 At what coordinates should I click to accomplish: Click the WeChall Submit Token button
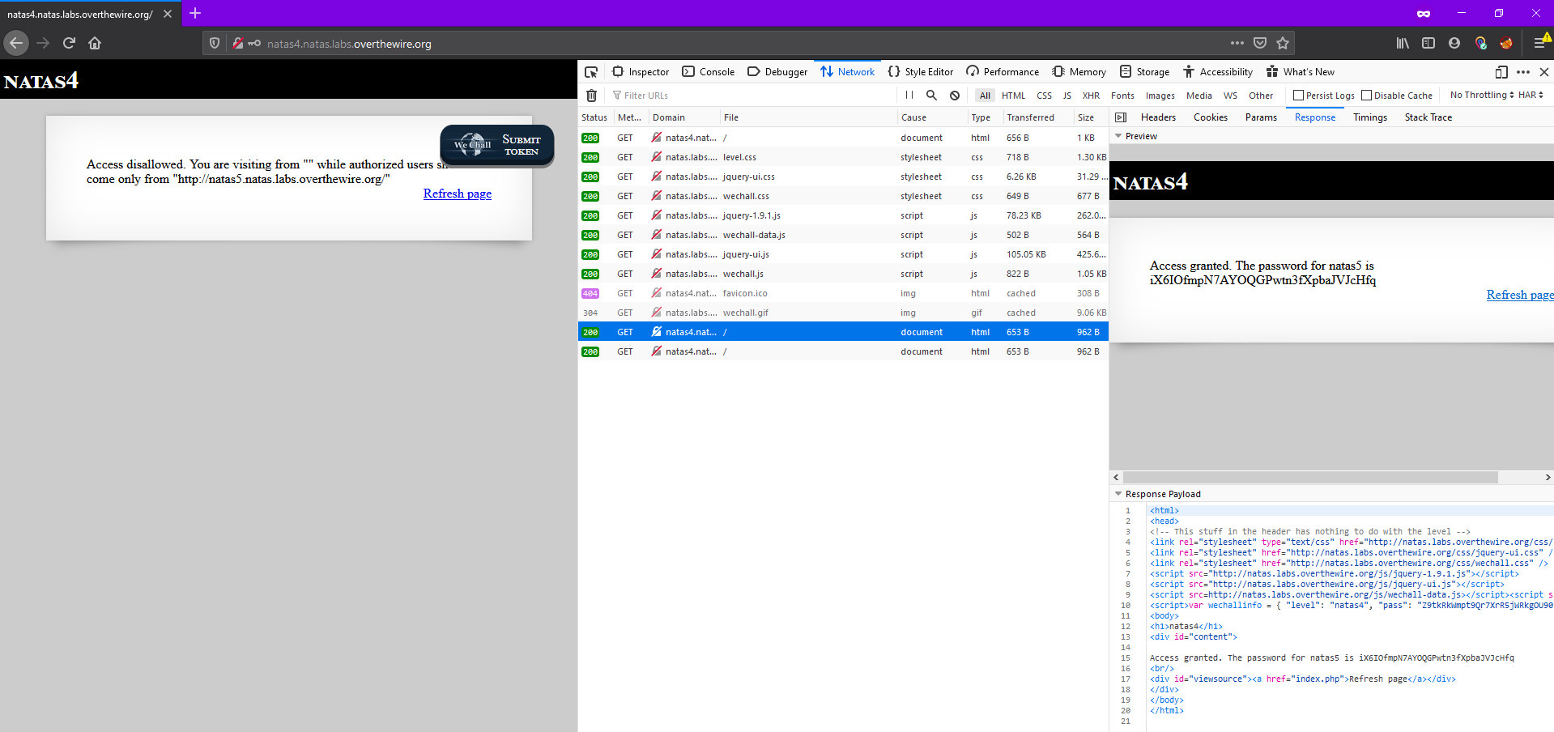pyautogui.click(x=497, y=145)
